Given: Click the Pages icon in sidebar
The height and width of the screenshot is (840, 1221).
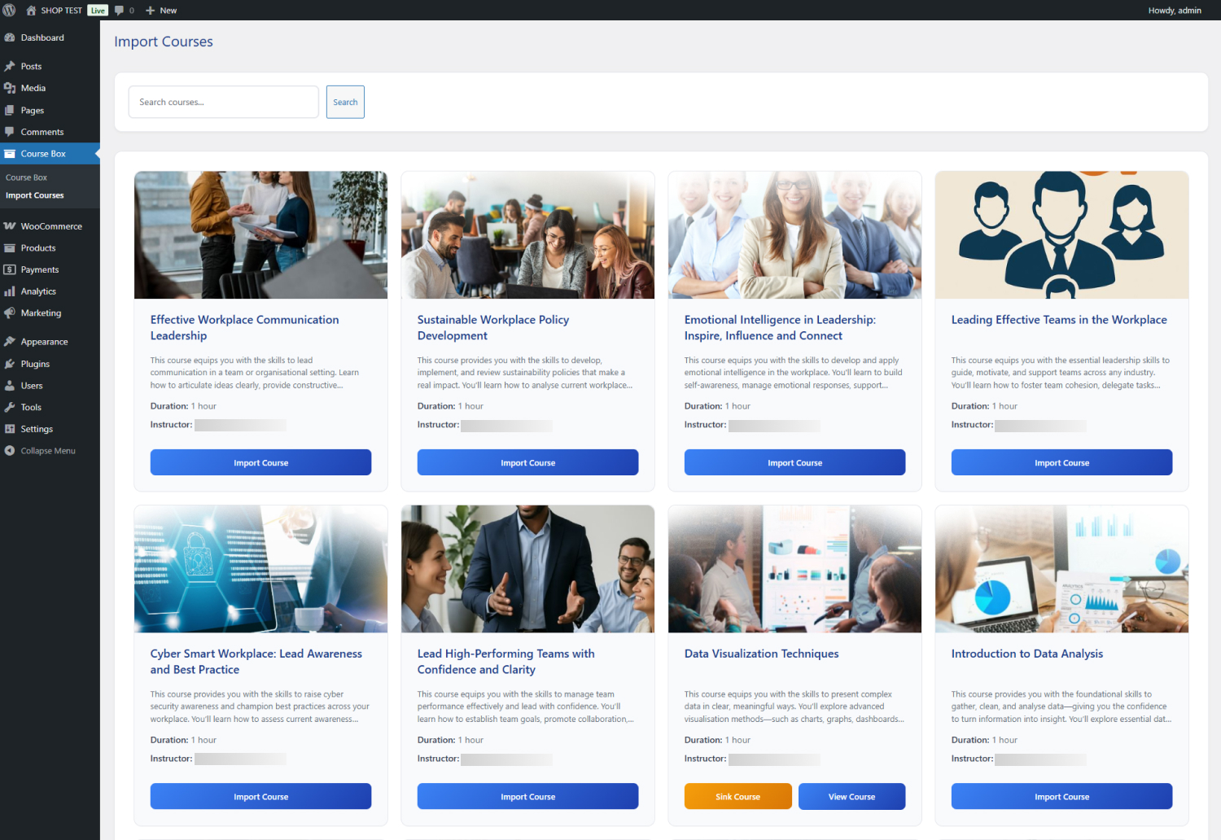Looking at the screenshot, I should (10, 110).
